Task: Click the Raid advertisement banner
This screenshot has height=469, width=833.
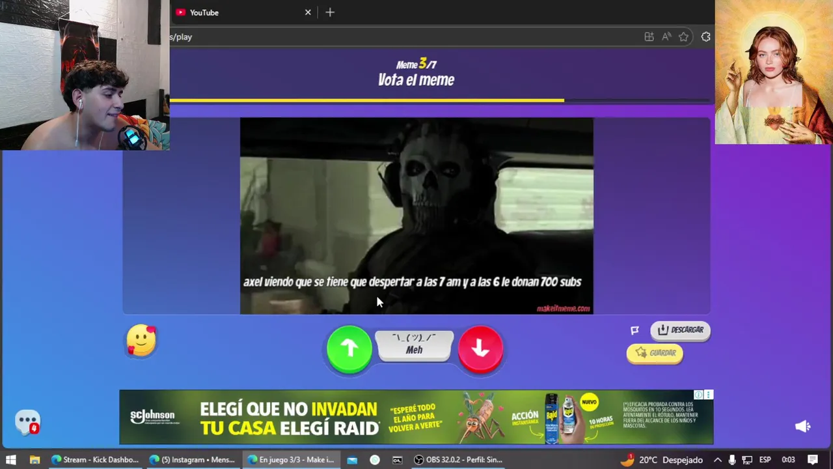Action: coord(416,417)
